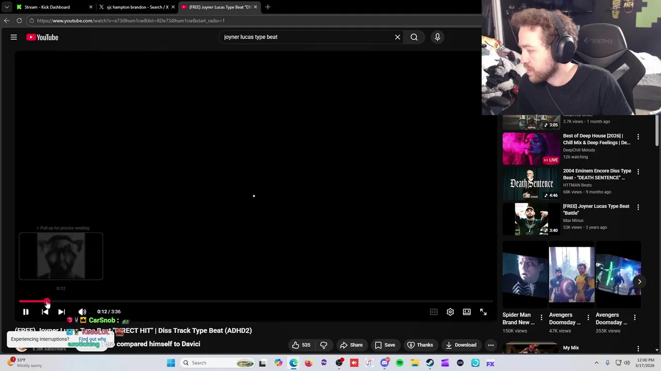Image resolution: width=661 pixels, height=371 pixels.
Task: Open the player settings gear
Action: coord(450,312)
